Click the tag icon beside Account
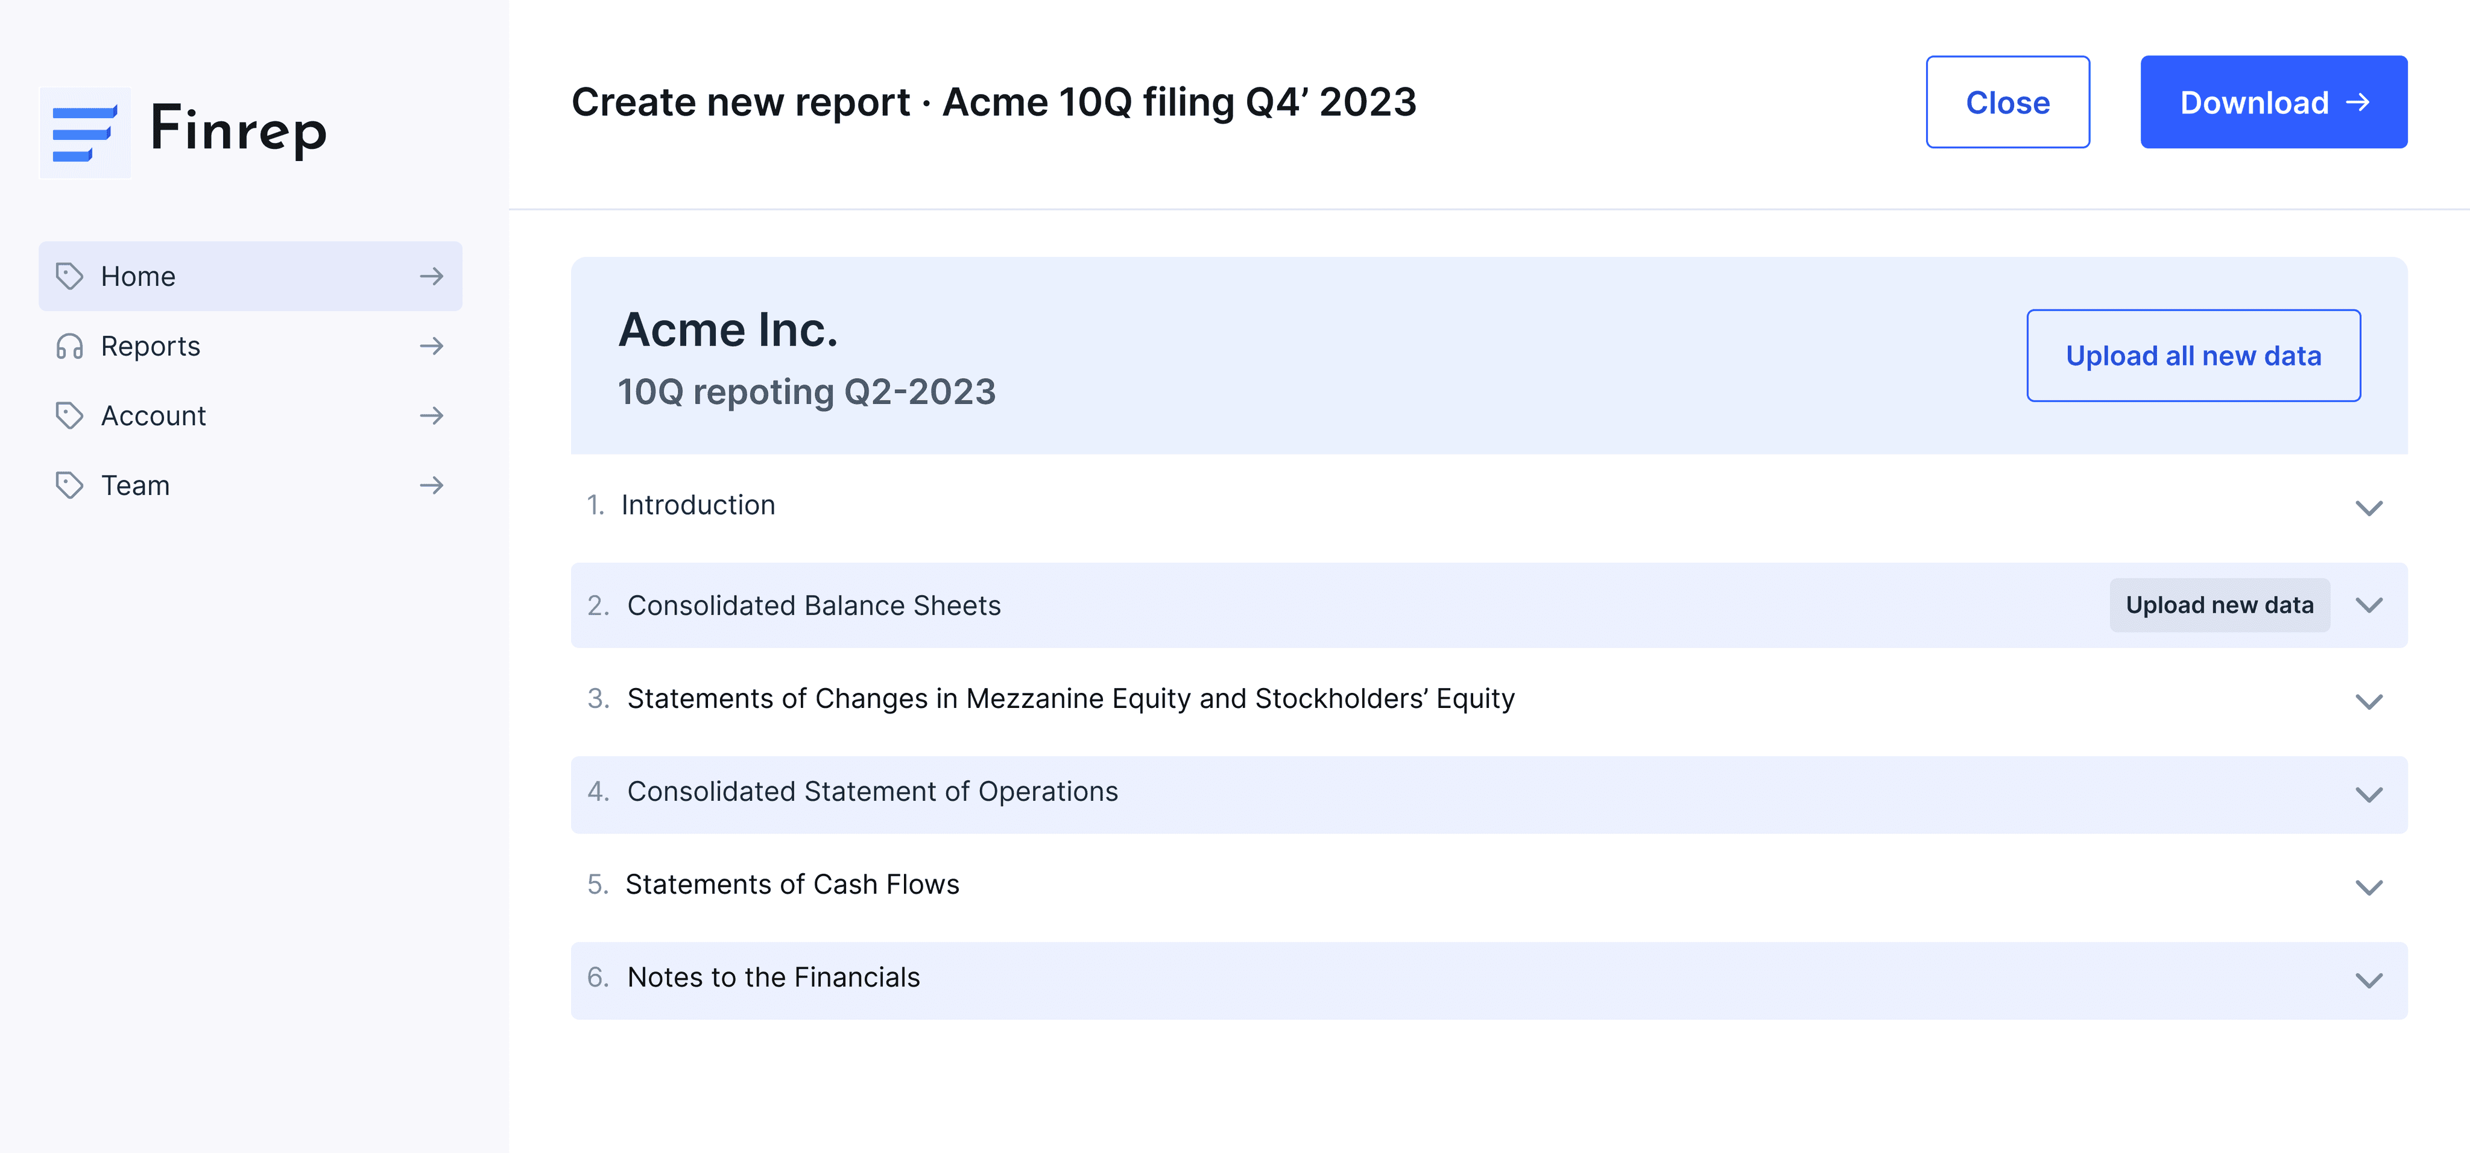The image size is (2470, 1153). click(69, 415)
